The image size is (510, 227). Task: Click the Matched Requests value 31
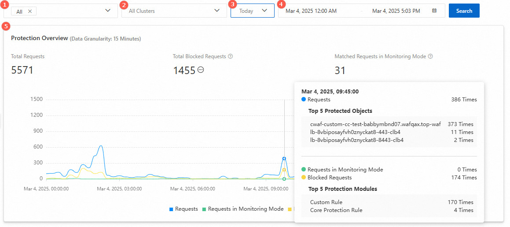pyautogui.click(x=340, y=70)
